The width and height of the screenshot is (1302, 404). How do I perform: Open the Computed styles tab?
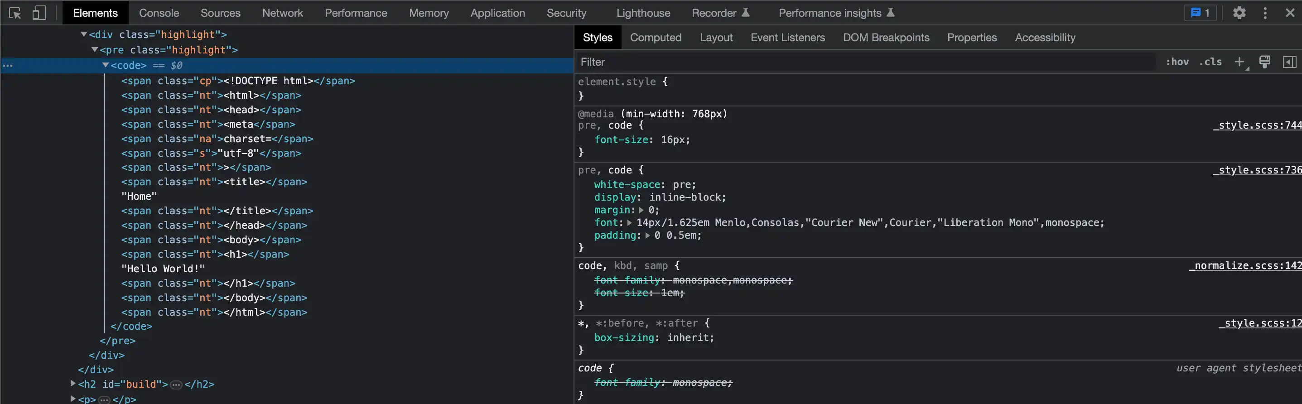click(x=656, y=38)
